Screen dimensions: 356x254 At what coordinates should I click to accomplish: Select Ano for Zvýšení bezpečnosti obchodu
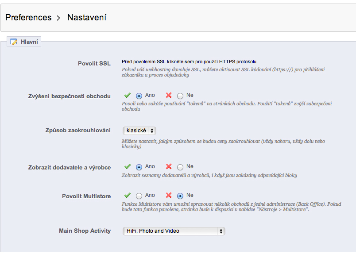139,96
